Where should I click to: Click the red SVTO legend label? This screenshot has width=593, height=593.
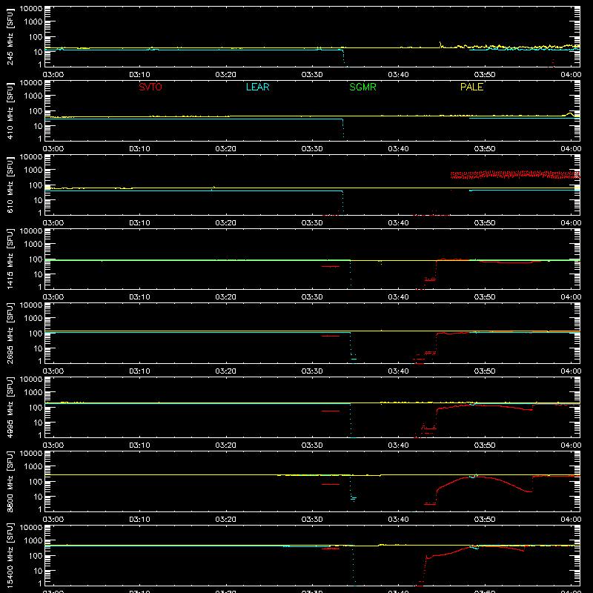(x=150, y=87)
